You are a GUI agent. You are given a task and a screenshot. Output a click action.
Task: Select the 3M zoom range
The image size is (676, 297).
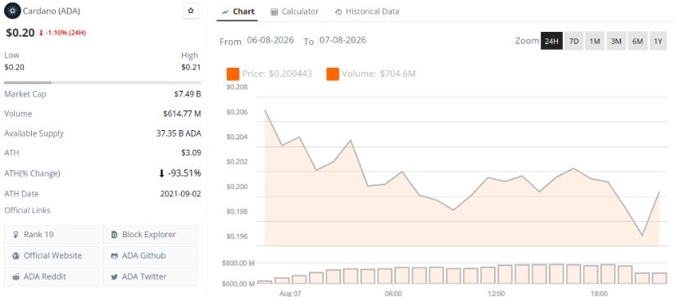(615, 42)
